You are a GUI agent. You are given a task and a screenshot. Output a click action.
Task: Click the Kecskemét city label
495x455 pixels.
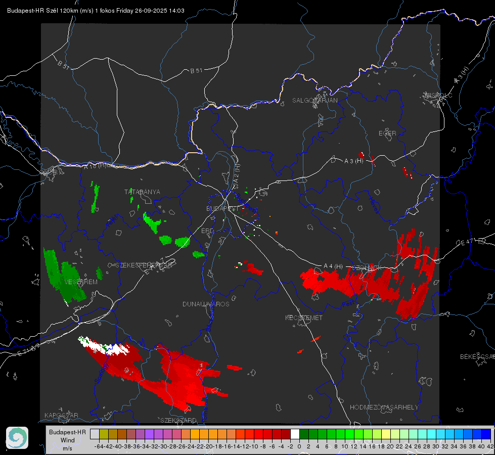304,317
